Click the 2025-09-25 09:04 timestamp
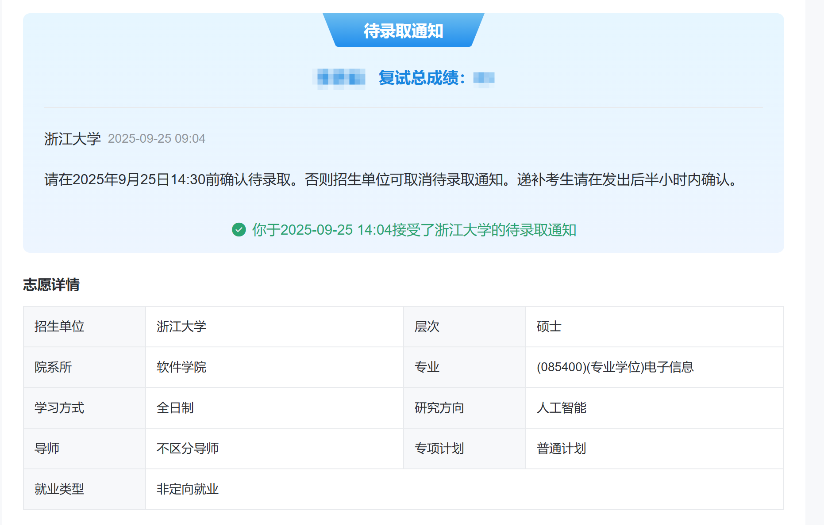This screenshot has width=824, height=525. (x=156, y=139)
